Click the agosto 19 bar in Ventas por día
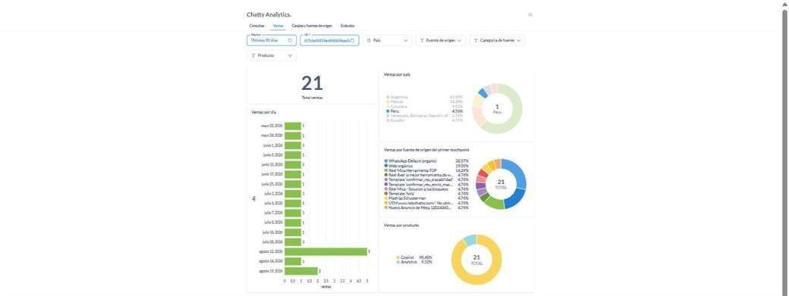 tap(301, 271)
